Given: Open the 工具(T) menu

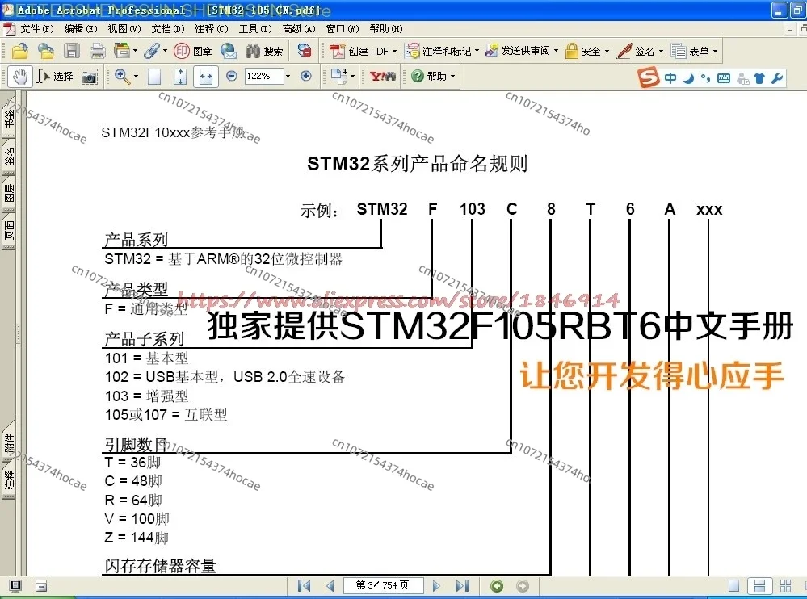Looking at the screenshot, I should (x=254, y=29).
